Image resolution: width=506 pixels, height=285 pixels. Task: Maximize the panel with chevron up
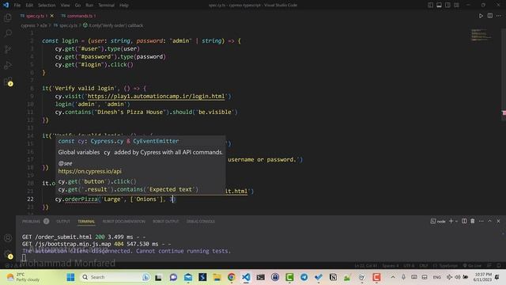pyautogui.click(x=489, y=221)
